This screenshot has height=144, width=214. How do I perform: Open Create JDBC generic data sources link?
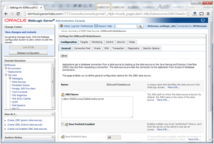pyautogui.click(x=25, y=120)
